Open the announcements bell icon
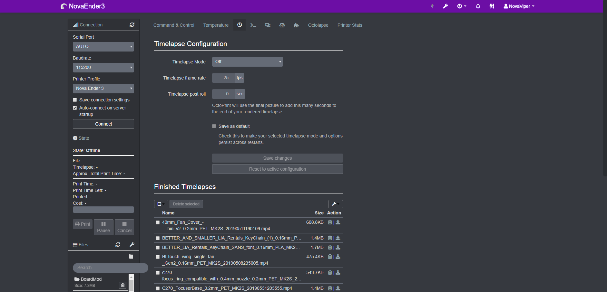 (x=478, y=6)
